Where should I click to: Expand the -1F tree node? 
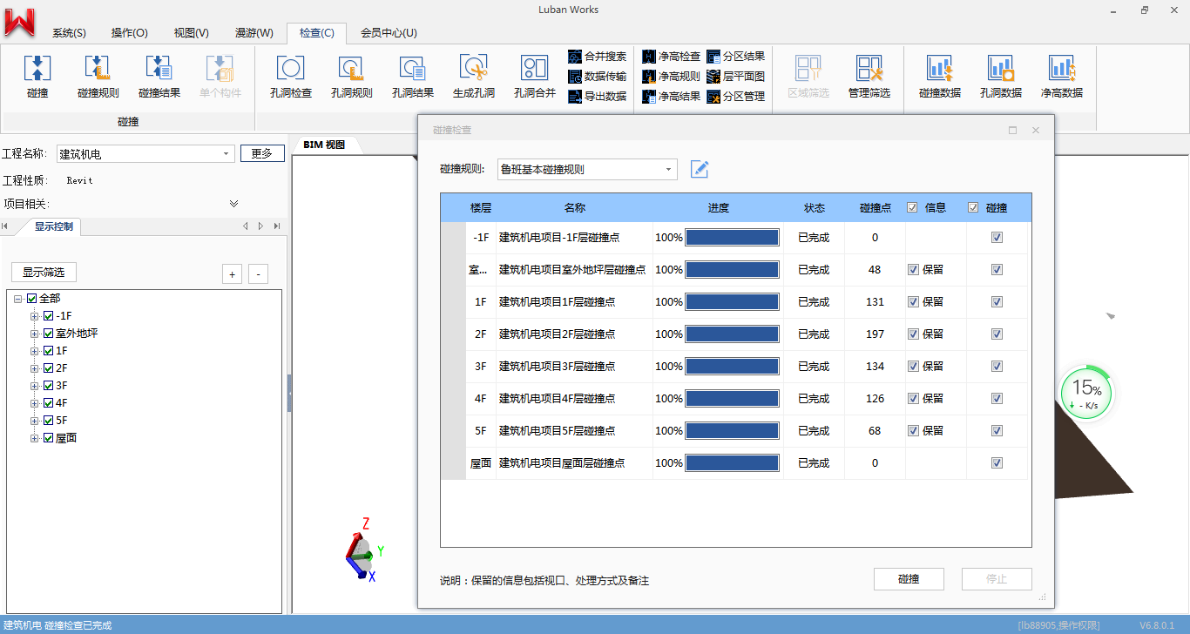pyautogui.click(x=35, y=316)
